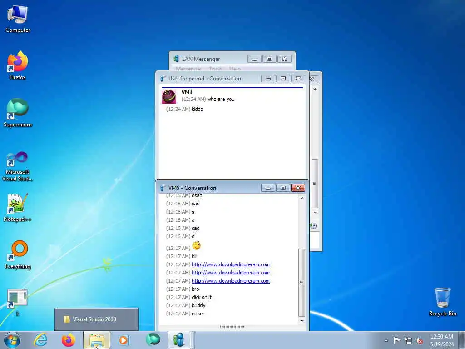Open the desktop shortcut labeled L
The width and height of the screenshot is (465, 349).
(x=18, y=302)
